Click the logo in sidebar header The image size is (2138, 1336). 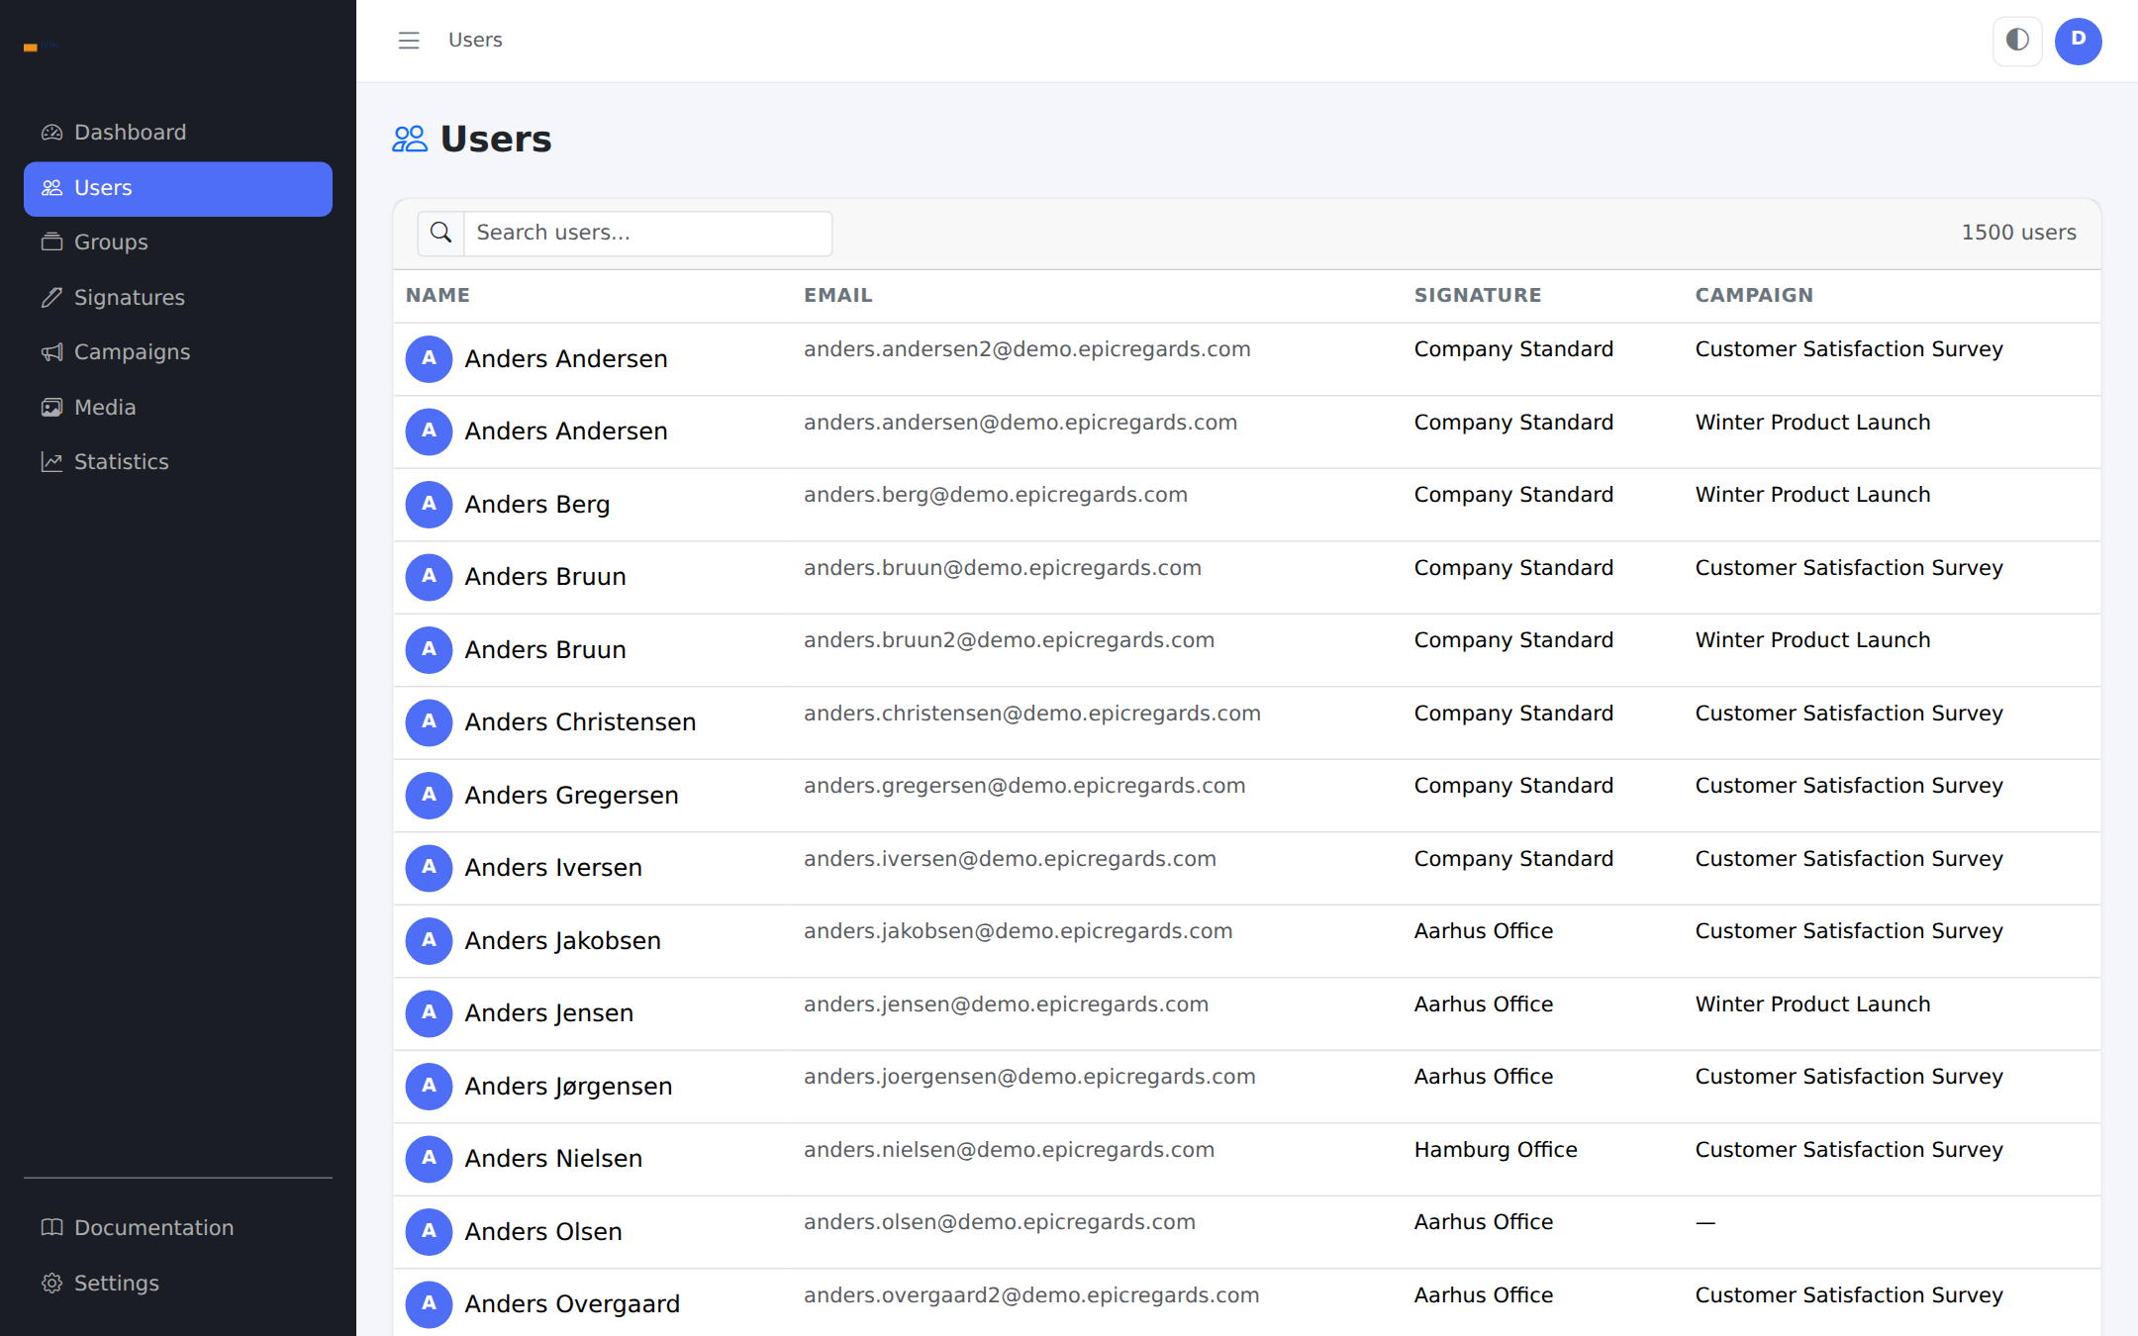[x=42, y=47]
